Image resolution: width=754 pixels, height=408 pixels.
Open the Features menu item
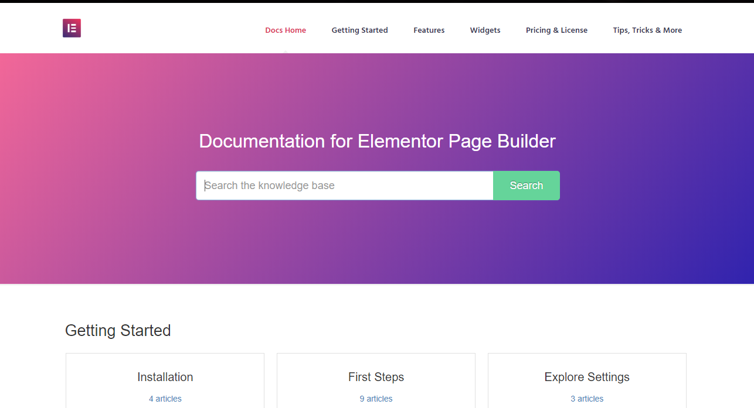(429, 30)
